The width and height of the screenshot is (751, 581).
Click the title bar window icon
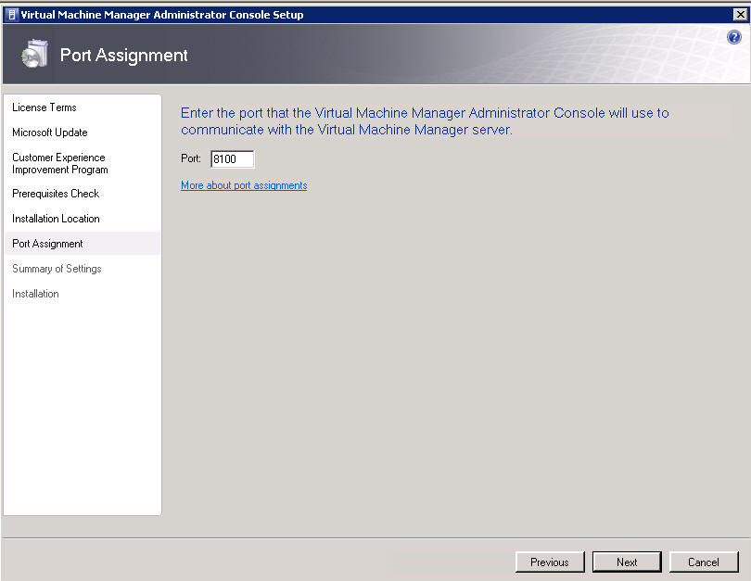[x=12, y=15]
